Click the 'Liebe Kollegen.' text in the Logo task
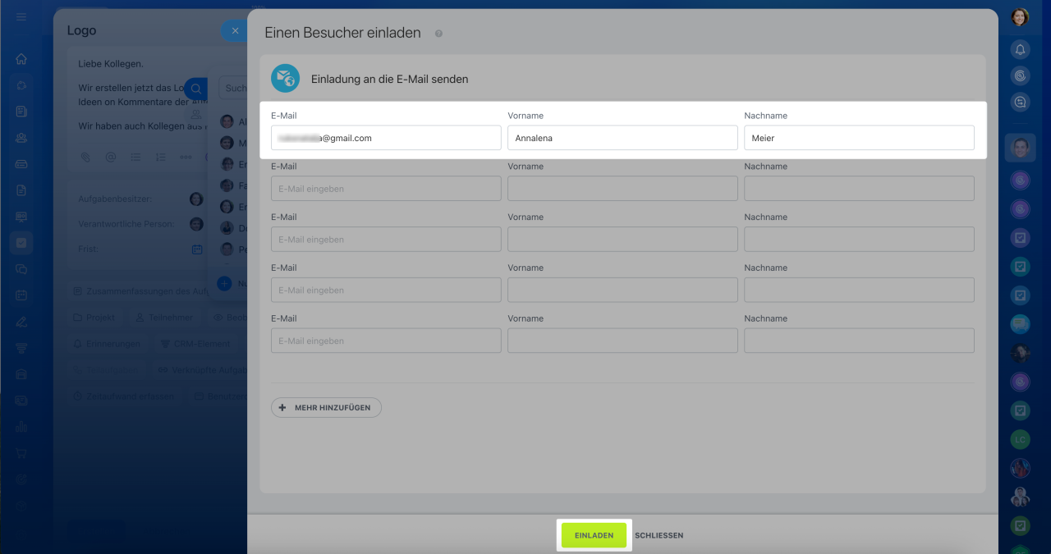The image size is (1051, 554). click(x=111, y=63)
